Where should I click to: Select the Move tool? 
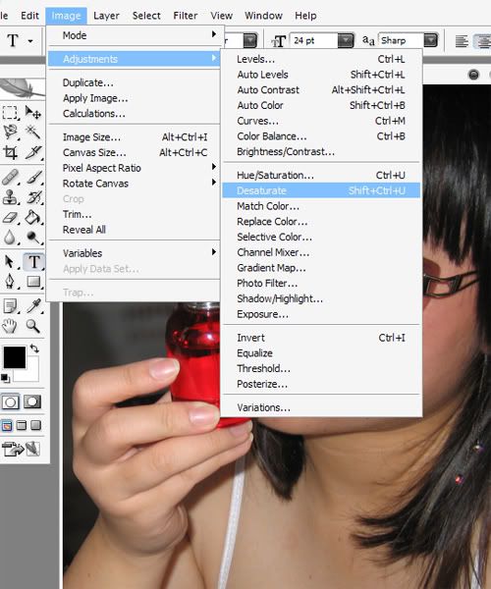coord(33,112)
